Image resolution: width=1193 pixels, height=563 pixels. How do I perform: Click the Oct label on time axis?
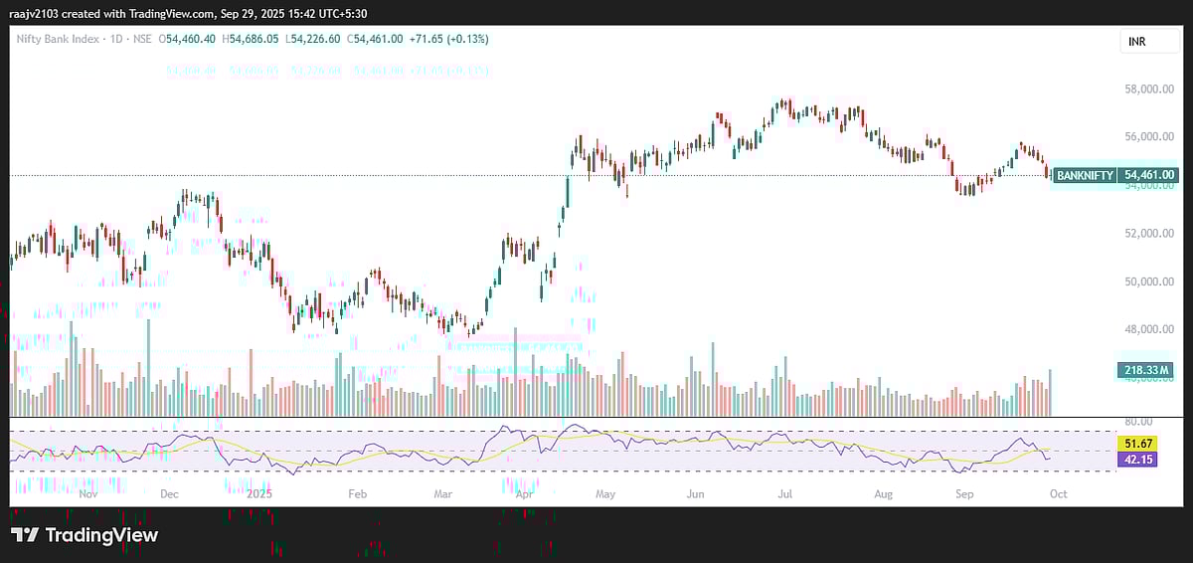1058,493
